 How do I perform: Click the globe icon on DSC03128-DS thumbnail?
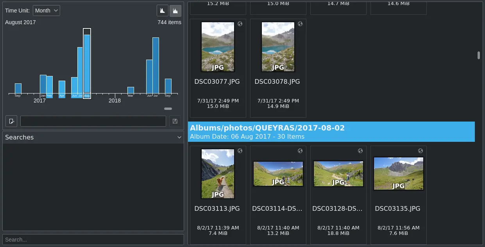(x=360, y=151)
